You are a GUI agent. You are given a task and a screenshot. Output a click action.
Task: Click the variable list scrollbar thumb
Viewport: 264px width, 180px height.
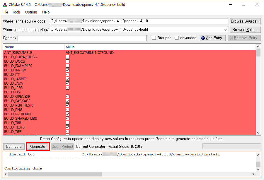(x=258, y=53)
